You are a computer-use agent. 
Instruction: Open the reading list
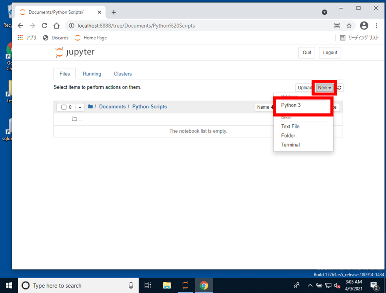[359, 38]
